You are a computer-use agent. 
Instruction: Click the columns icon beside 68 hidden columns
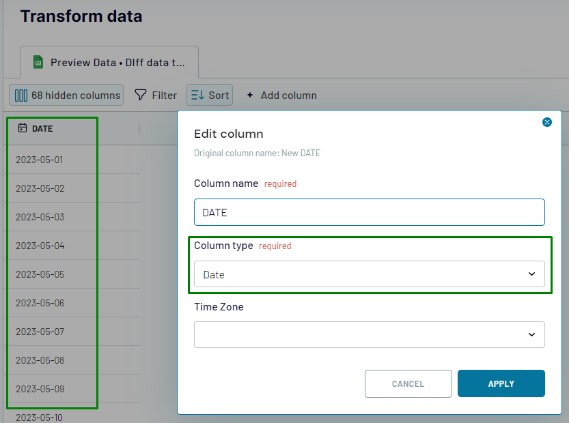[21, 96]
